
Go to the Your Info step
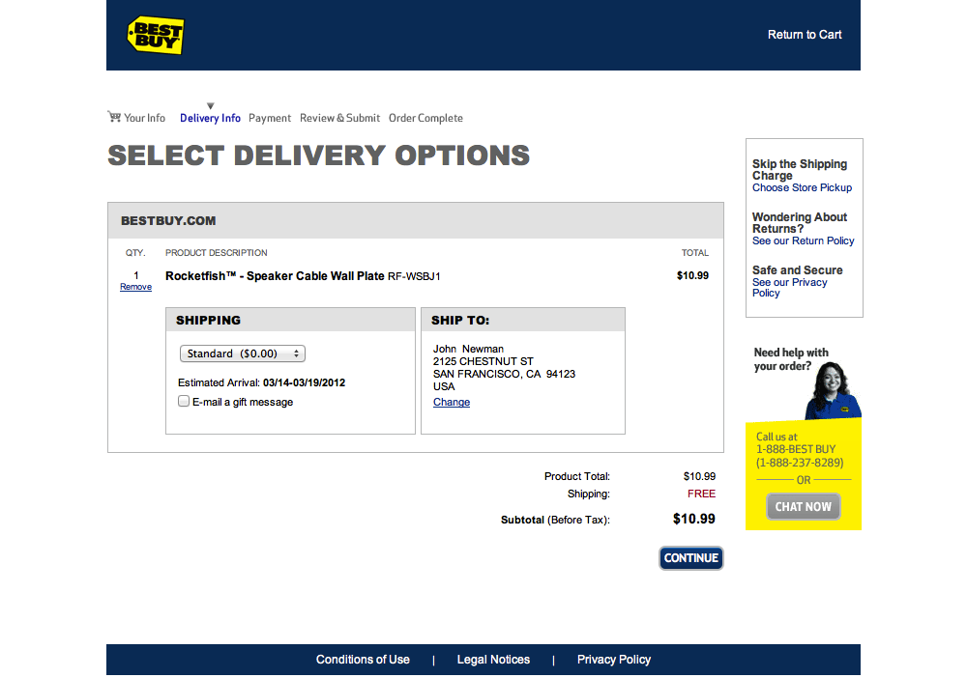point(144,118)
